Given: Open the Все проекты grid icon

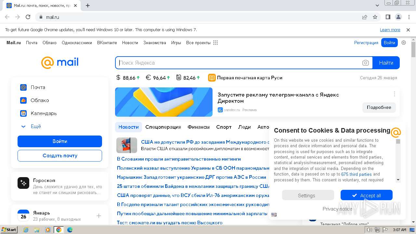Looking at the screenshot, I should [215, 43].
